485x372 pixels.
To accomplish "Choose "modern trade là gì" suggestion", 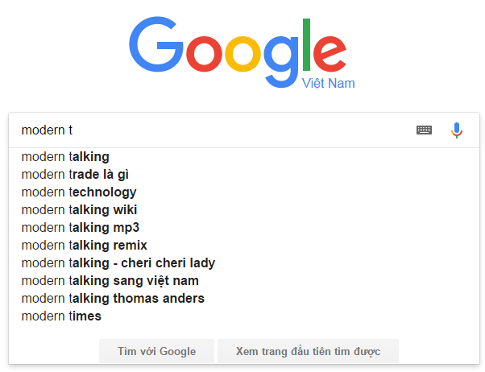I will click(75, 174).
